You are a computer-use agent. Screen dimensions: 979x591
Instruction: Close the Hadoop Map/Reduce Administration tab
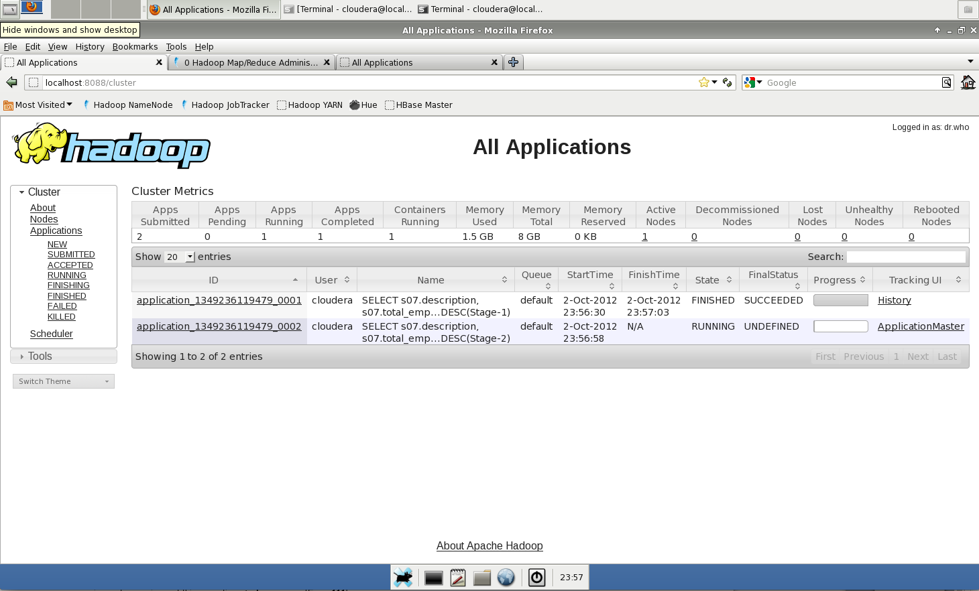(x=327, y=62)
